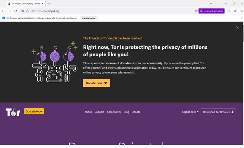Click the Donate now heart button
This screenshot has width=244, height=148.
point(96,83)
